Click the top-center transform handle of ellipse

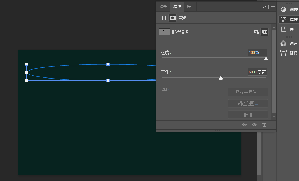coord(108,64)
